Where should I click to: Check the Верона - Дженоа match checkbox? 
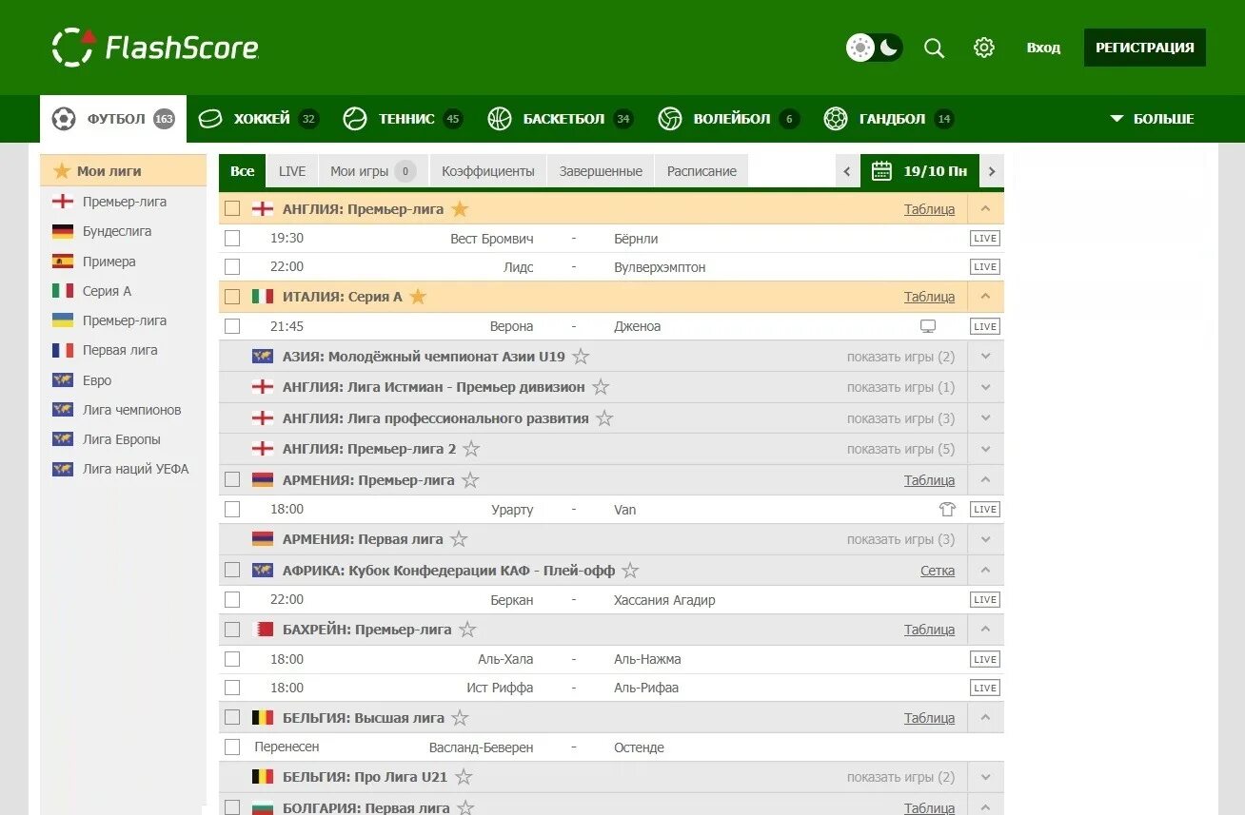[232, 326]
